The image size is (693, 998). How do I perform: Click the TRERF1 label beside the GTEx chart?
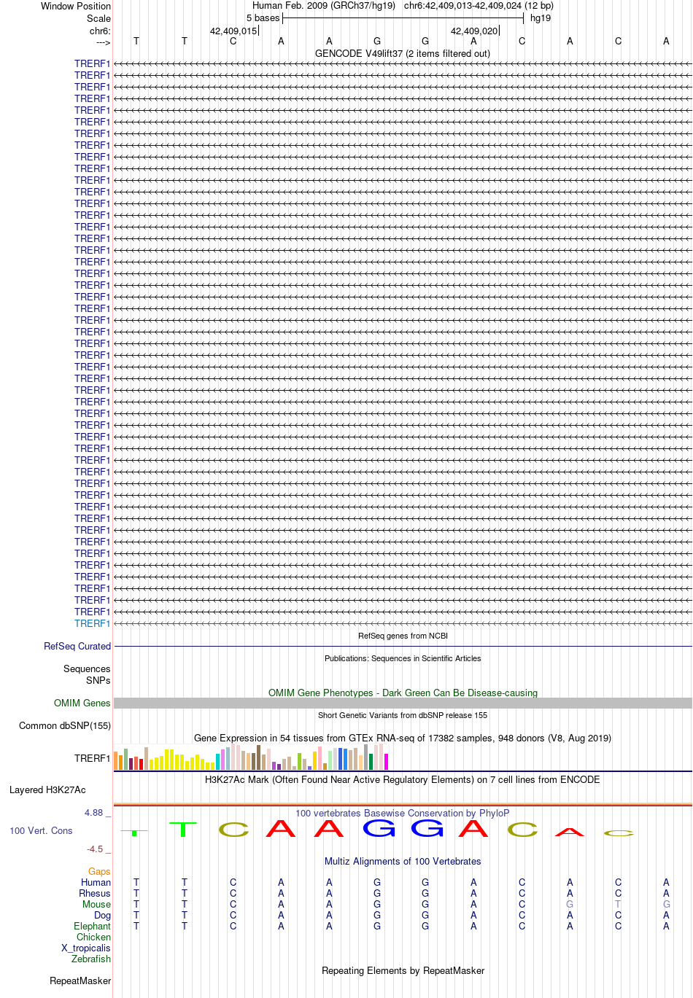tap(93, 759)
